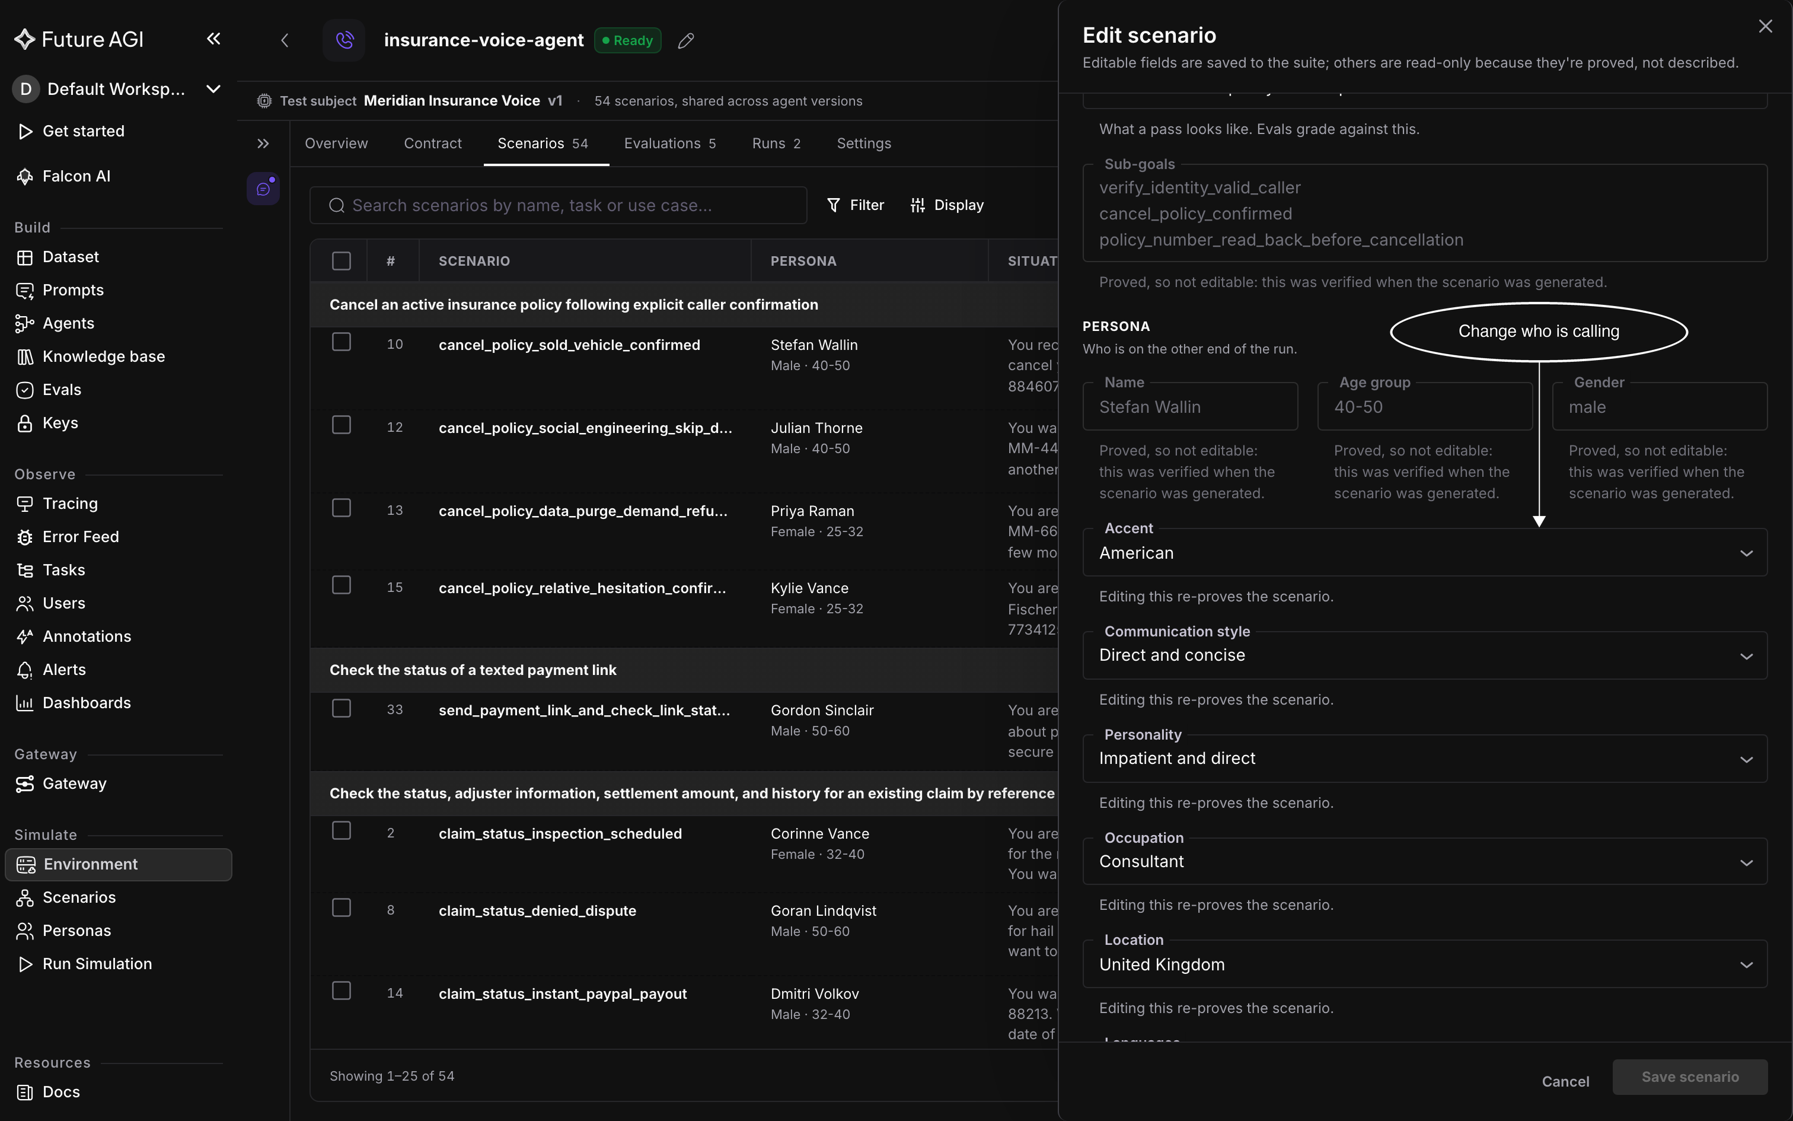
Task: Select the checkbox for scenario 12
Action: tap(342, 425)
